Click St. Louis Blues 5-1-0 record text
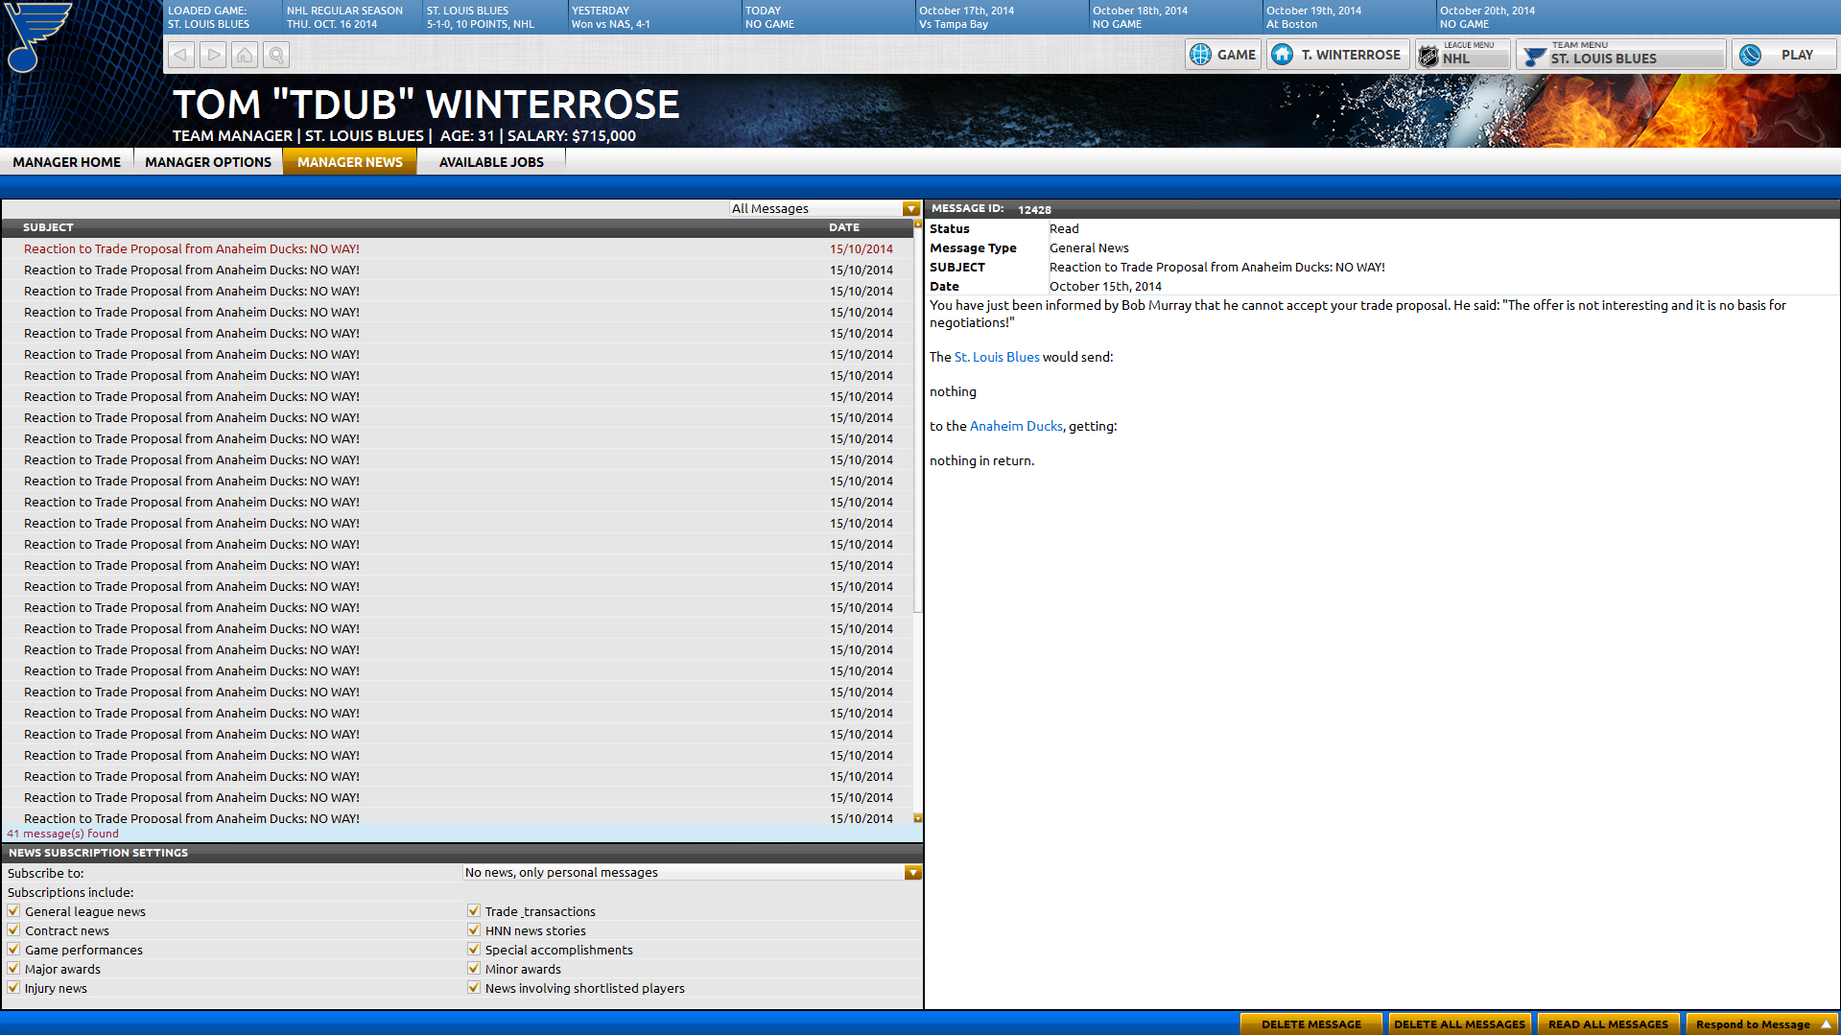The width and height of the screenshot is (1841, 1035). [481, 17]
